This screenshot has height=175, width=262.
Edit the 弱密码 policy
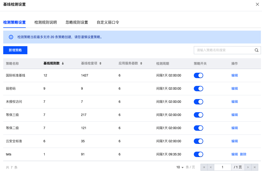[234, 89]
